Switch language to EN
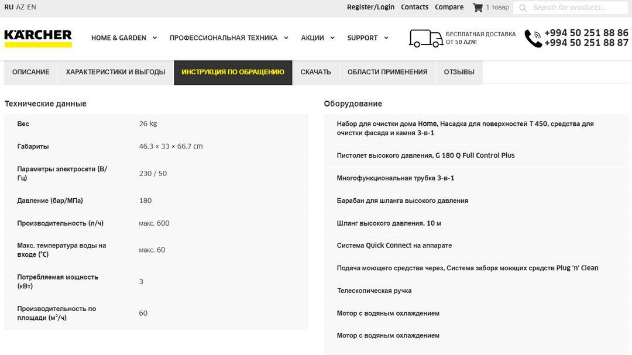 click(32, 7)
